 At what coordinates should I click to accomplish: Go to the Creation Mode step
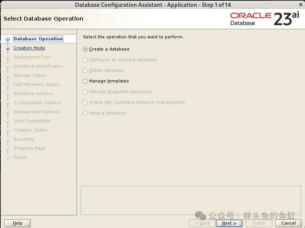[29, 48]
